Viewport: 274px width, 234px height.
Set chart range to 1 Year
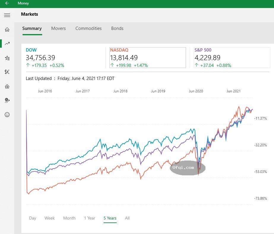pos(89,218)
